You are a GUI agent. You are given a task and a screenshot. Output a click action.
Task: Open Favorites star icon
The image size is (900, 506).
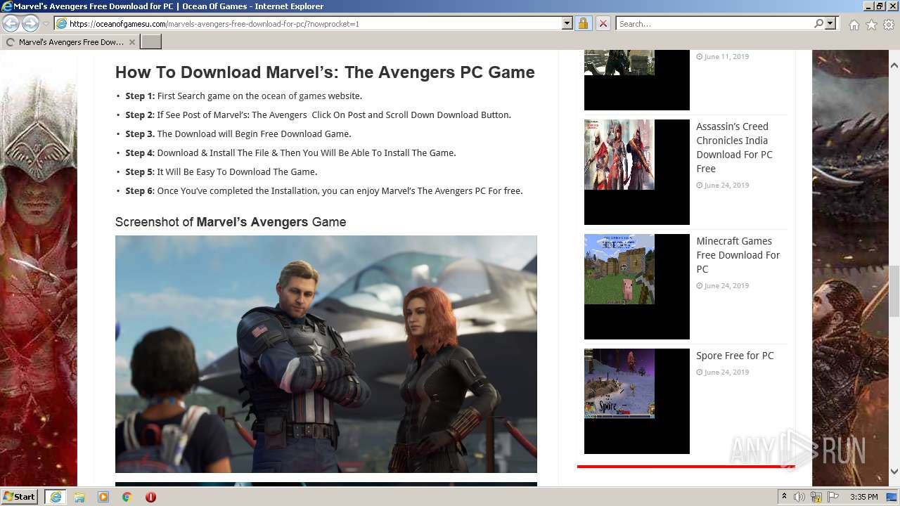point(871,25)
